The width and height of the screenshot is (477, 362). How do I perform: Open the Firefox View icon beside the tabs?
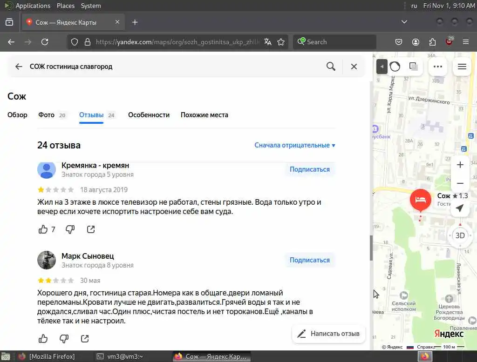click(9, 22)
